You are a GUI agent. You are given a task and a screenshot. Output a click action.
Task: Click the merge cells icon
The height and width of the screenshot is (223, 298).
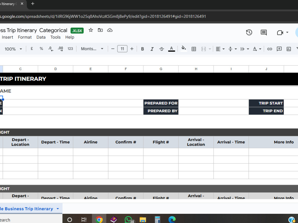tap(204, 49)
